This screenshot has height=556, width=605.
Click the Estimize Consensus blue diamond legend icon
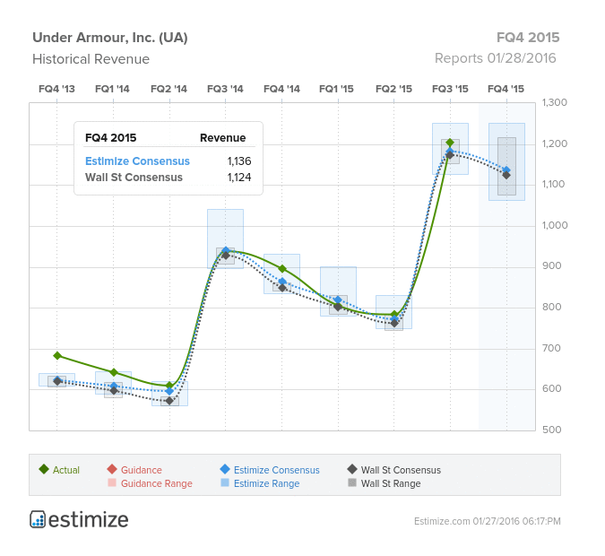[x=225, y=469]
